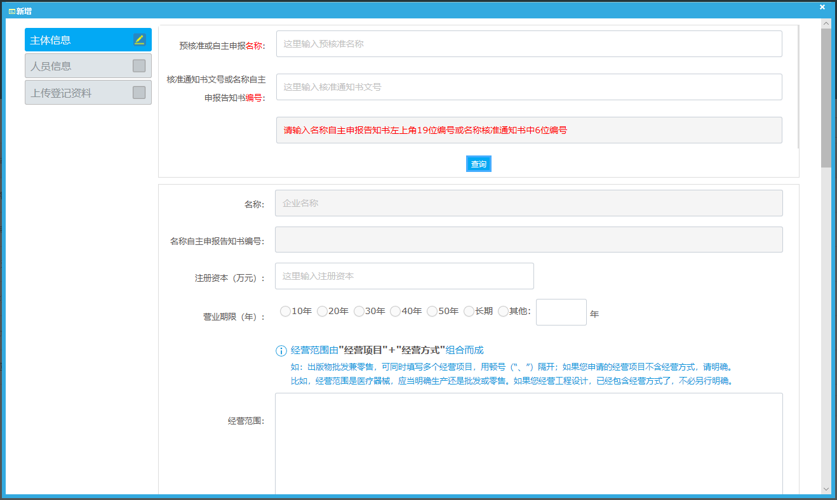
Task: Focus the 预核准名称 input field
Action: point(528,44)
